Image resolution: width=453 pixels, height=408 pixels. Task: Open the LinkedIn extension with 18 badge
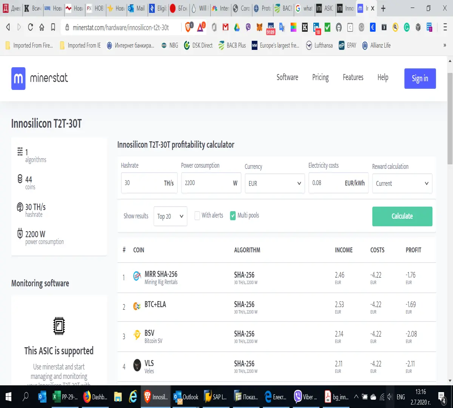[x=316, y=28]
